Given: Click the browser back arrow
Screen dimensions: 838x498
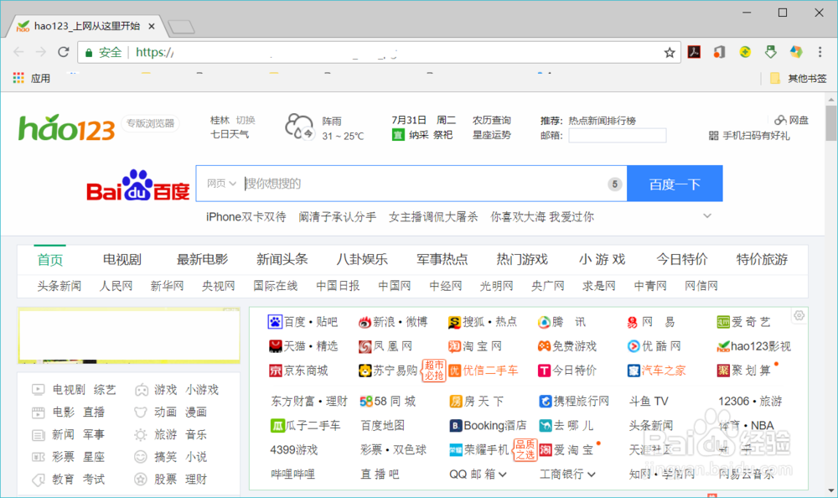Looking at the screenshot, I should (18, 52).
